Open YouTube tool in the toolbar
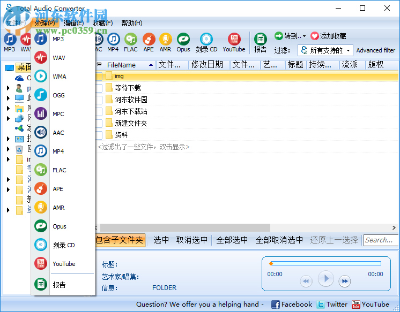Viewport: 400px width, 312px height. point(234,42)
